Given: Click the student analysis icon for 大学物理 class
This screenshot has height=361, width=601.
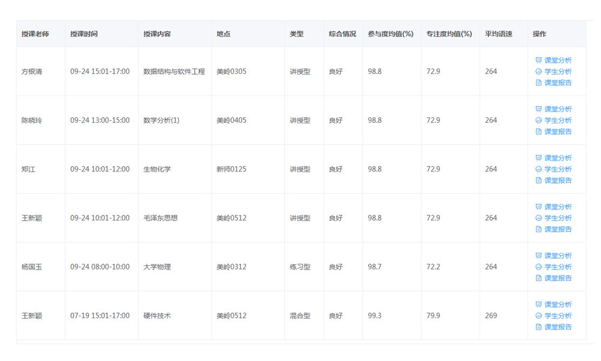Looking at the screenshot, I should tap(538, 267).
